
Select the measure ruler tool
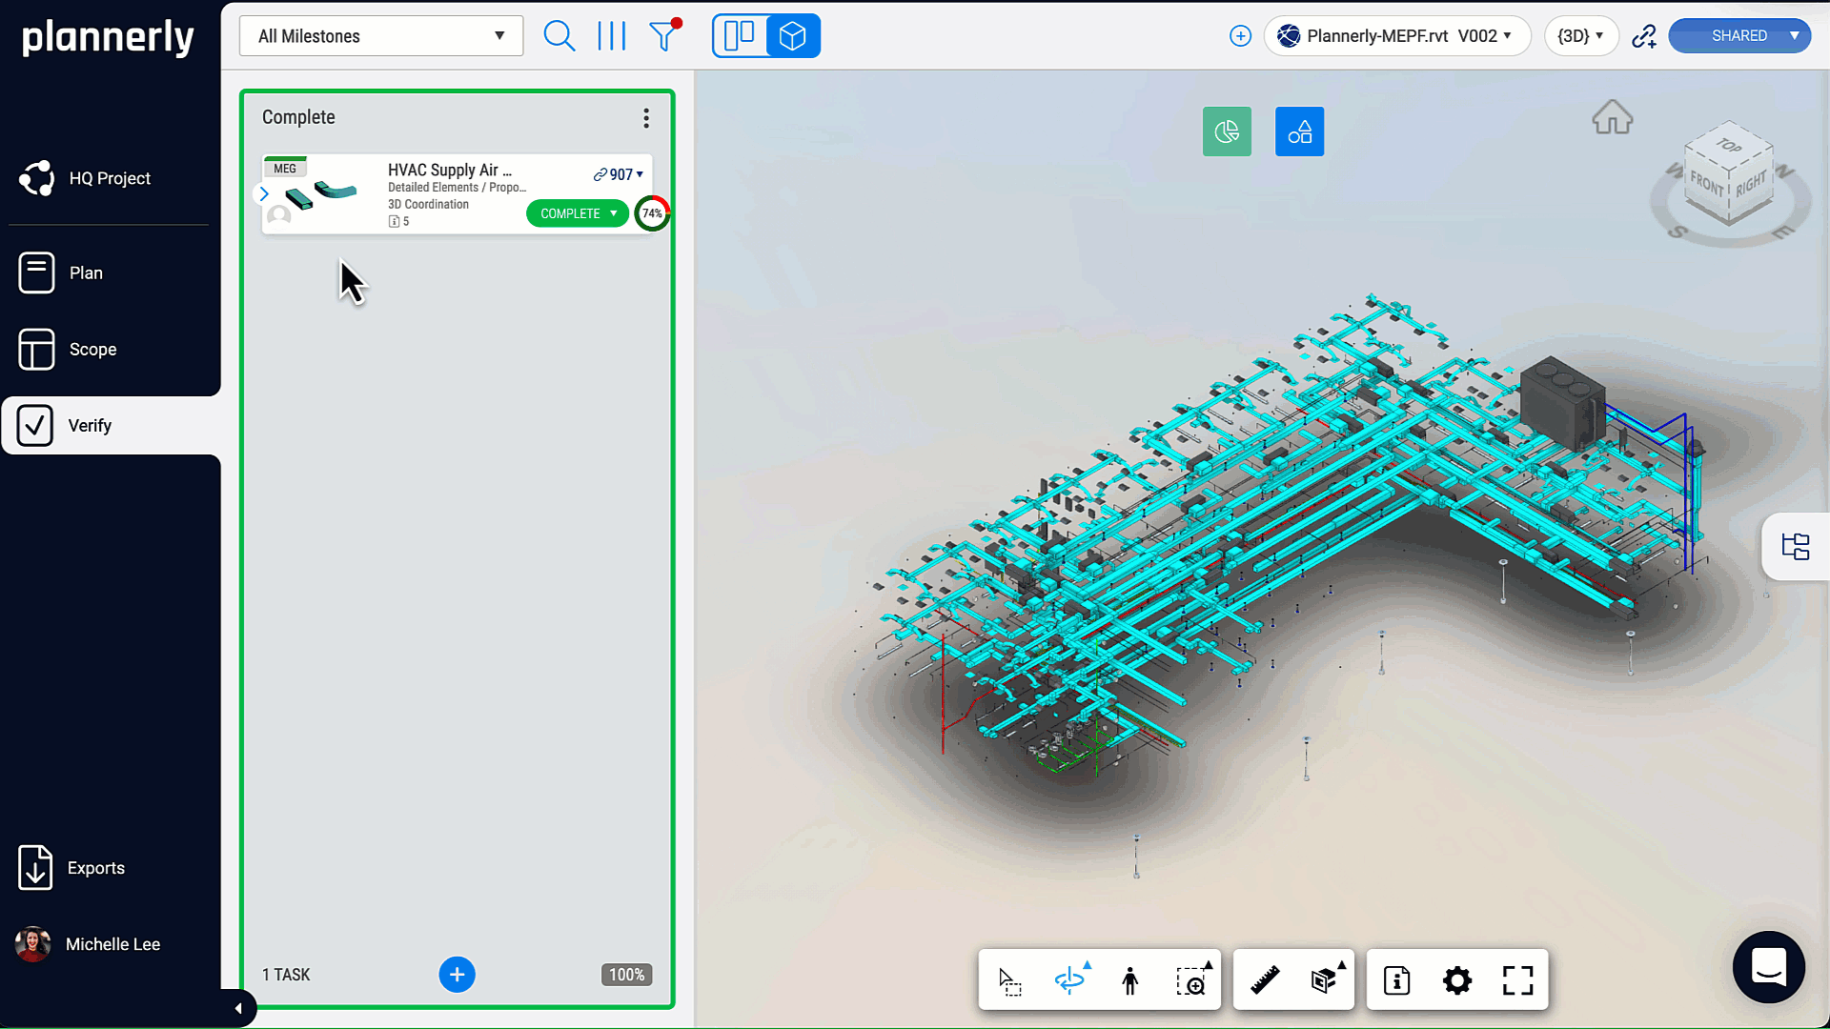(1265, 980)
